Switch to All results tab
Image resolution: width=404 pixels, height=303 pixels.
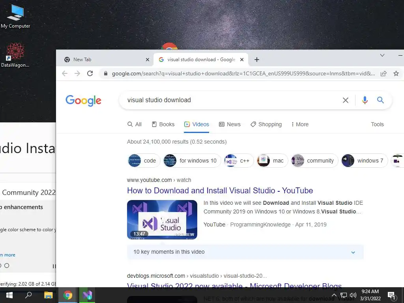click(135, 124)
